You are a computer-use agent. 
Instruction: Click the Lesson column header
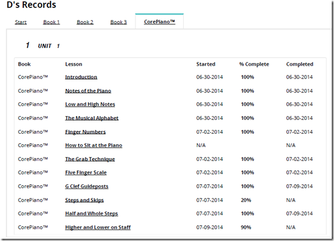(74, 64)
